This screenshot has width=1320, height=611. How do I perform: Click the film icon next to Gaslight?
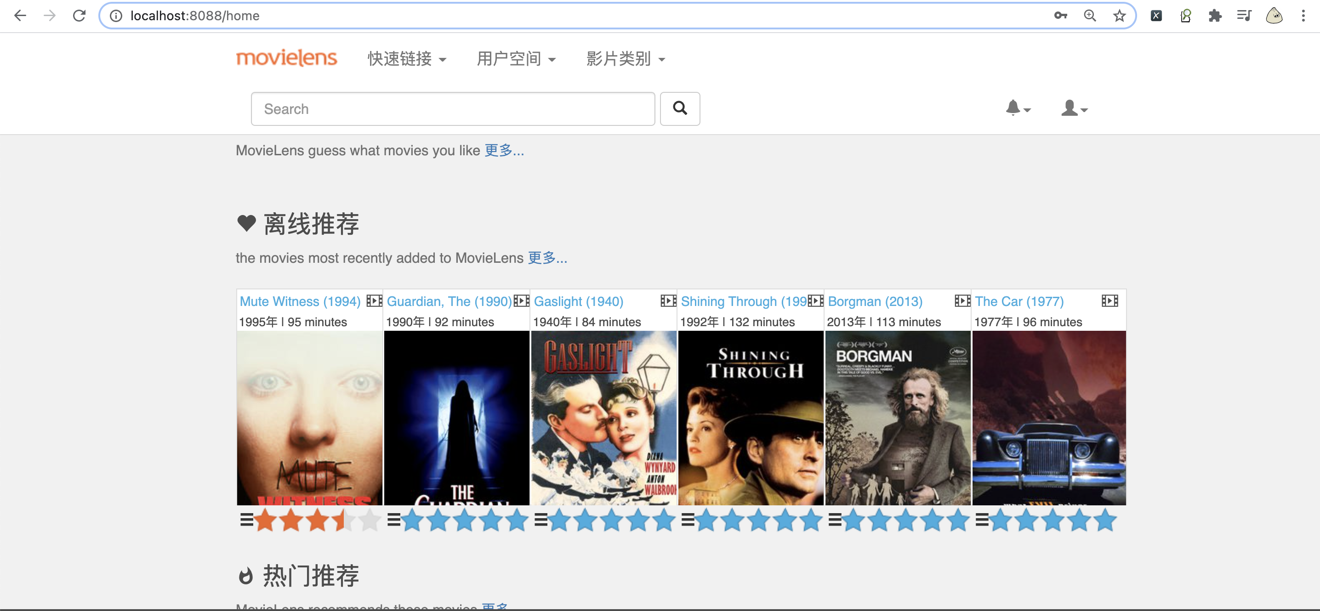[668, 300]
